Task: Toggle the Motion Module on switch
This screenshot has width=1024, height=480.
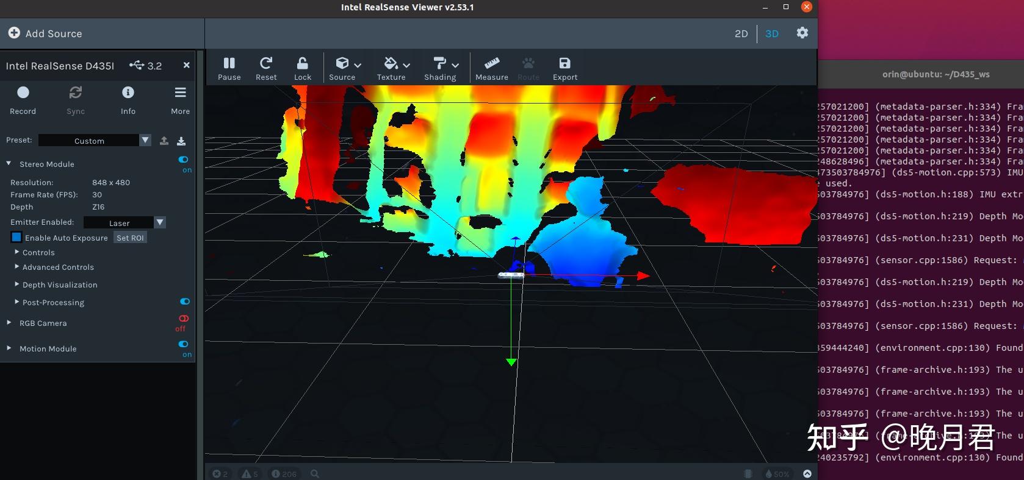Action: (183, 344)
